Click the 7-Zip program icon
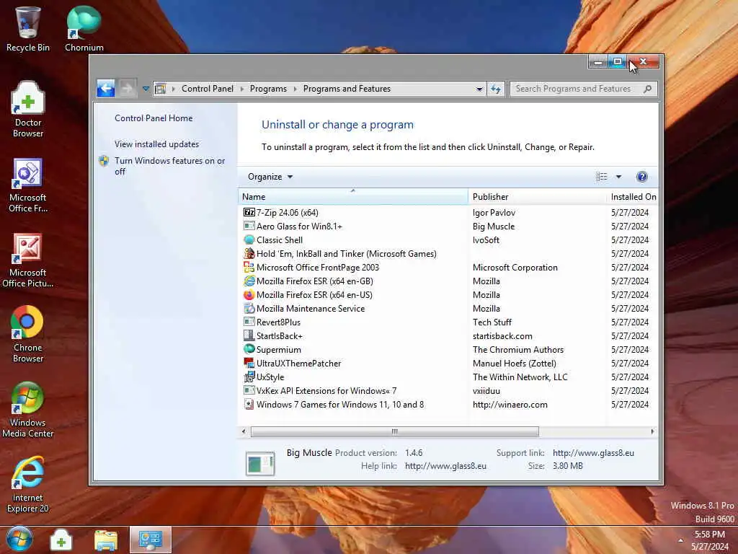 point(249,213)
